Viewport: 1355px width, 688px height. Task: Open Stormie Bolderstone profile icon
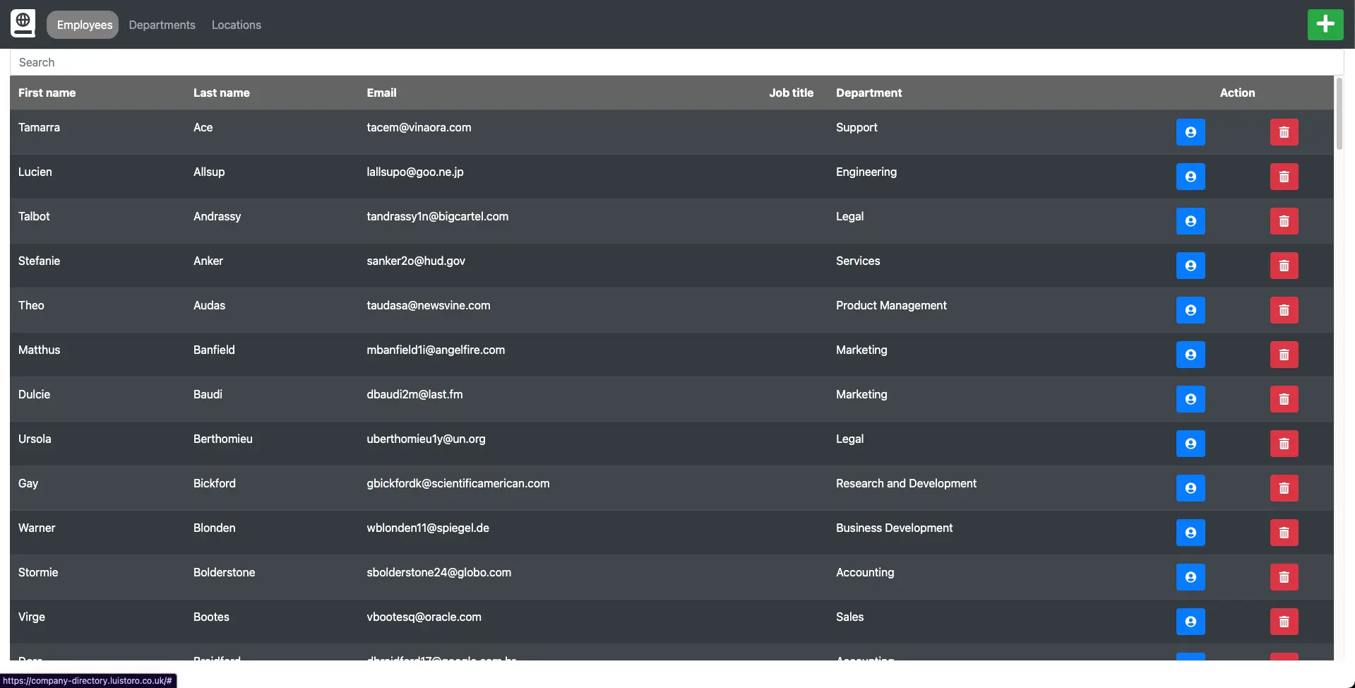coord(1190,577)
